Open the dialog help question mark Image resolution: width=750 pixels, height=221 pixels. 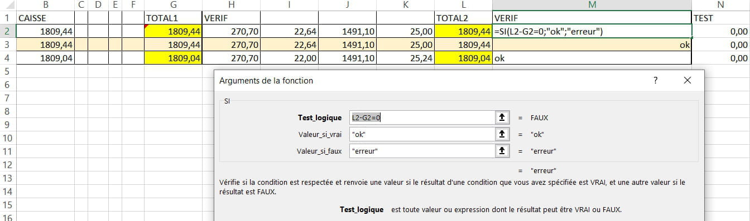[x=656, y=80]
